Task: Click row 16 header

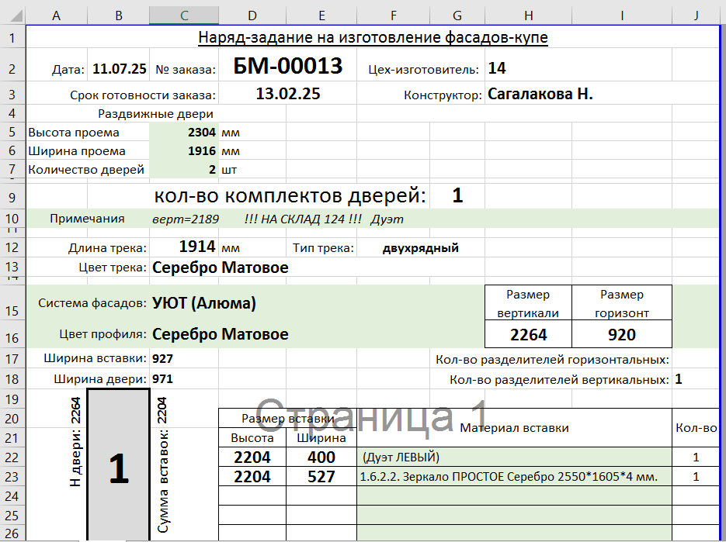Action: coord(12,335)
